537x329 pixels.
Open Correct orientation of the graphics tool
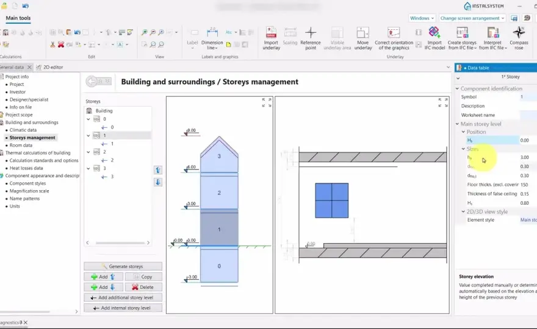(394, 38)
